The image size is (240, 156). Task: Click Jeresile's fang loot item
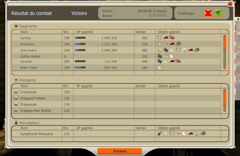[x=166, y=61]
